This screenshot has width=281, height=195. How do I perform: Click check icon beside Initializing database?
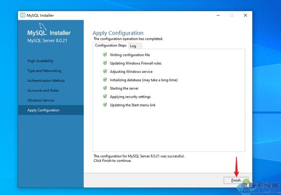(105, 80)
